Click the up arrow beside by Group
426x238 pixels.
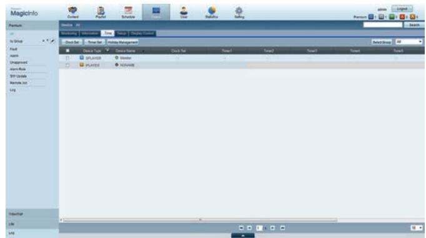pos(43,41)
